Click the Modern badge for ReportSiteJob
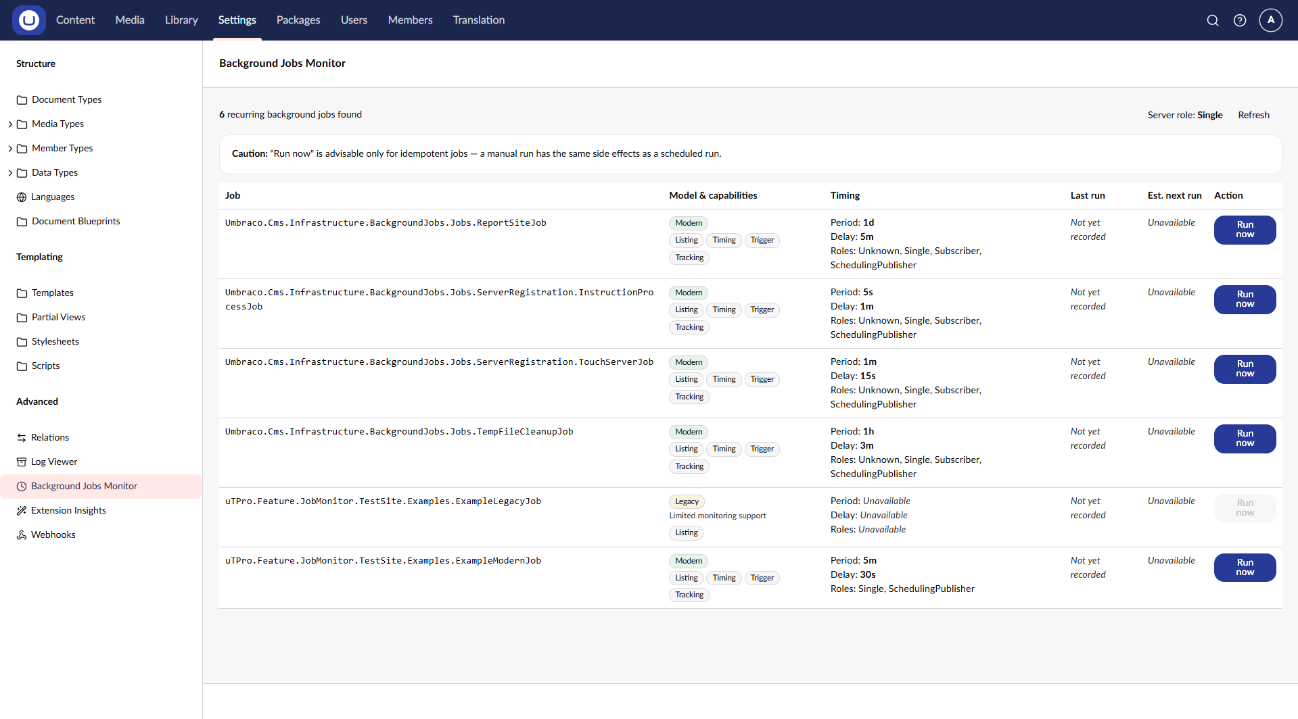Viewport: 1298px width, 719px height. pos(689,223)
